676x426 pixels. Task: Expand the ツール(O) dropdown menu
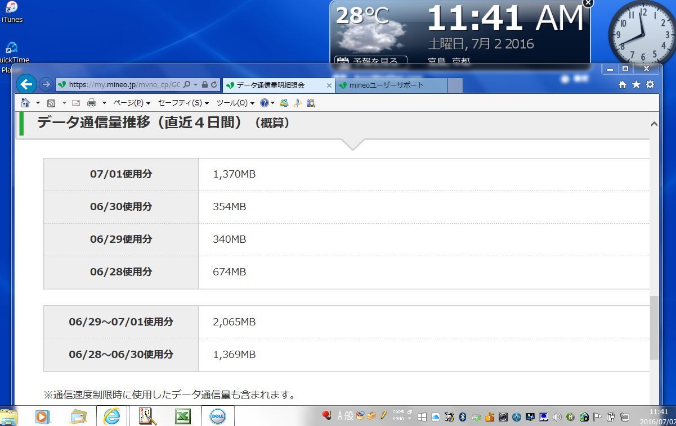pos(235,103)
